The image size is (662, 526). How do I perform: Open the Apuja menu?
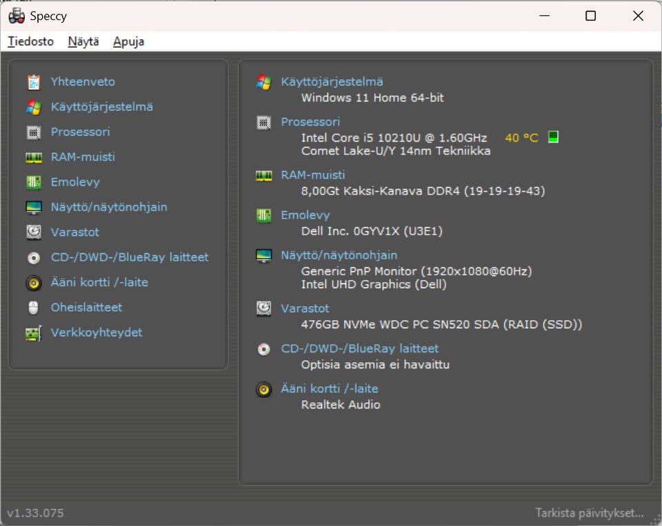tap(128, 41)
